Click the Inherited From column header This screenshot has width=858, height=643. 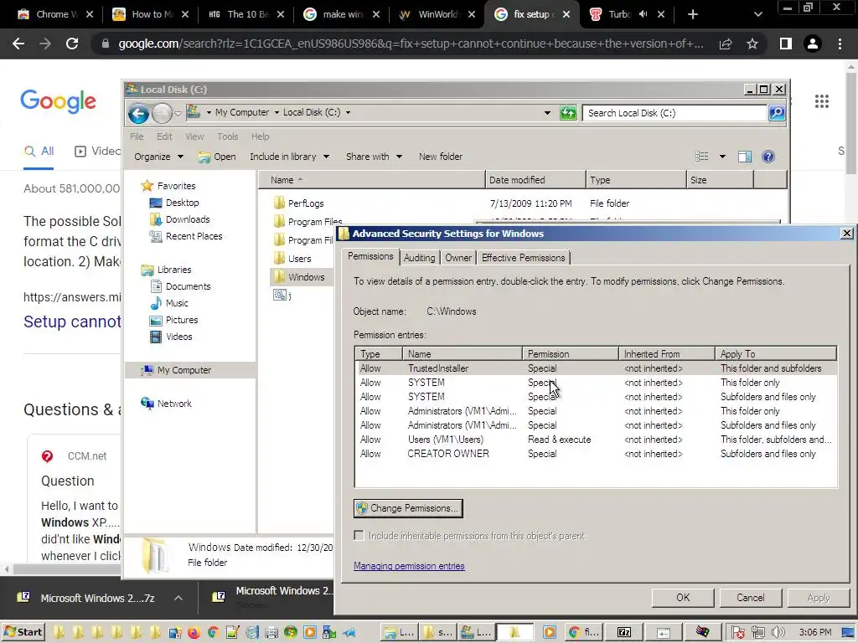(x=666, y=354)
